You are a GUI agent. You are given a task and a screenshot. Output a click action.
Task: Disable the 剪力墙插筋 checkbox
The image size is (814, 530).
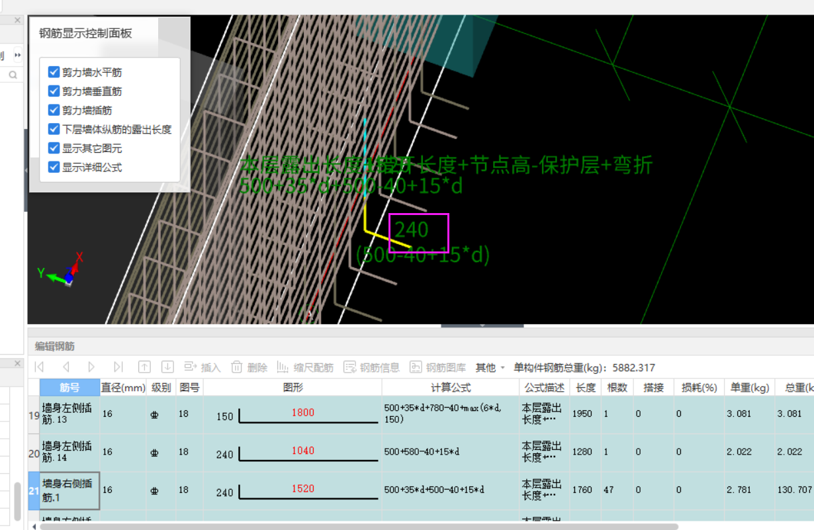pyautogui.click(x=54, y=110)
